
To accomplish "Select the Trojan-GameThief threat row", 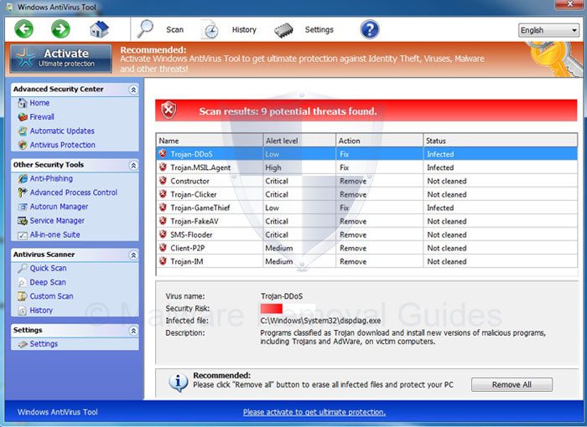I will (367, 208).
